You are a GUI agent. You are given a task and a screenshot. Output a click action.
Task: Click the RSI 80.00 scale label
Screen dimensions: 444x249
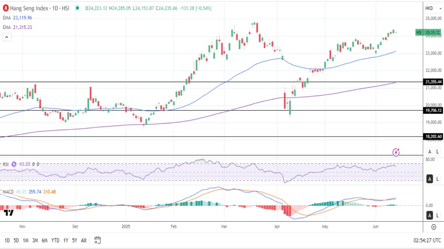click(x=430, y=160)
